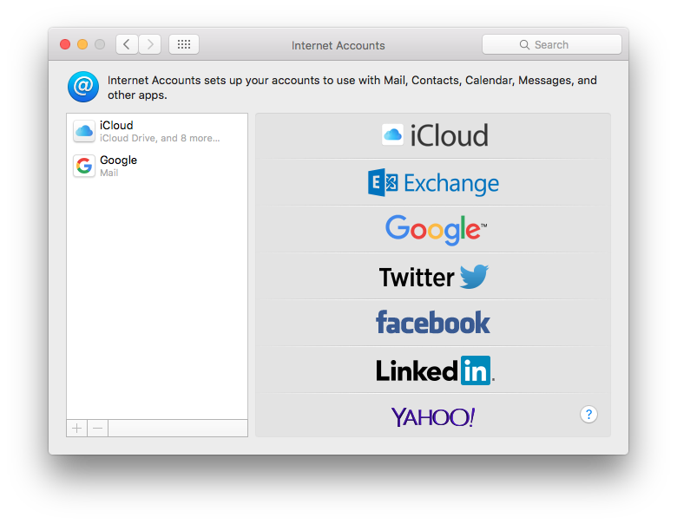Viewport: 677px width, 524px height.
Task: Click the Google G icon in the accounts list
Action: tap(84, 166)
